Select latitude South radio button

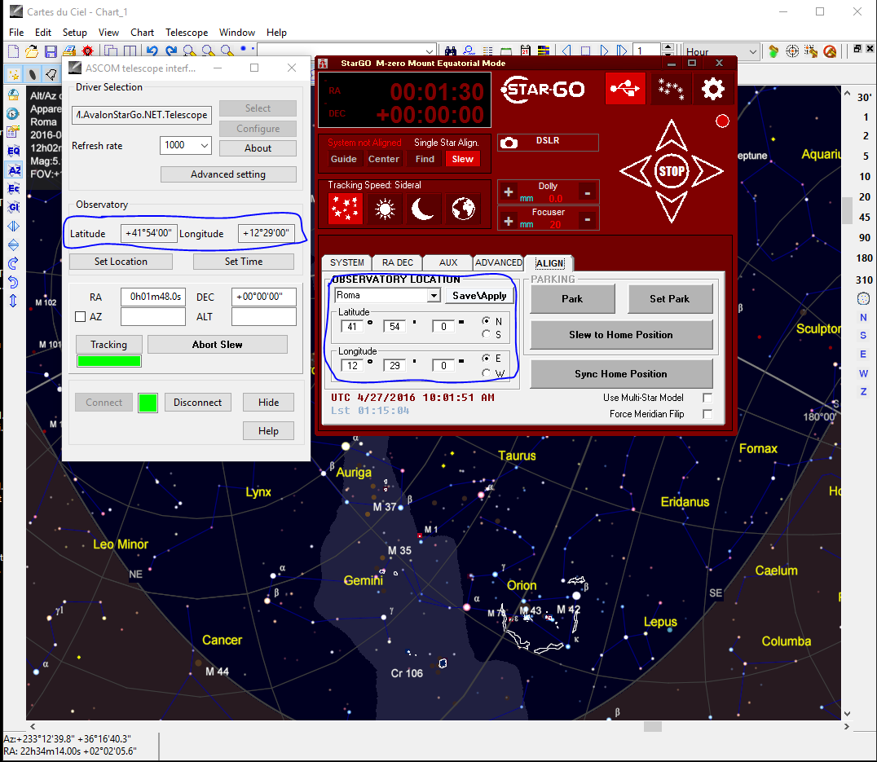[486, 334]
